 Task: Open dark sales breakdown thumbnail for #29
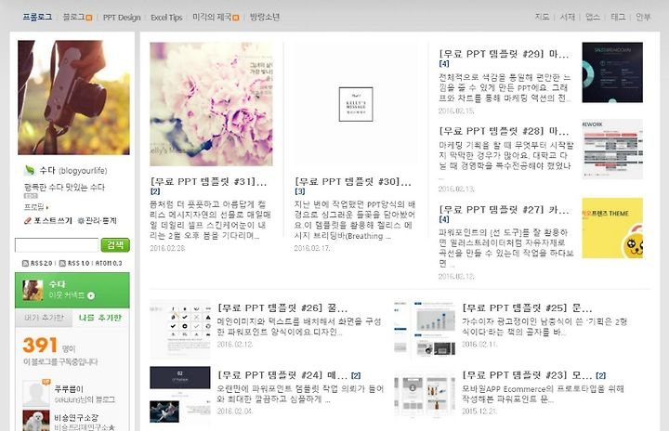point(612,72)
